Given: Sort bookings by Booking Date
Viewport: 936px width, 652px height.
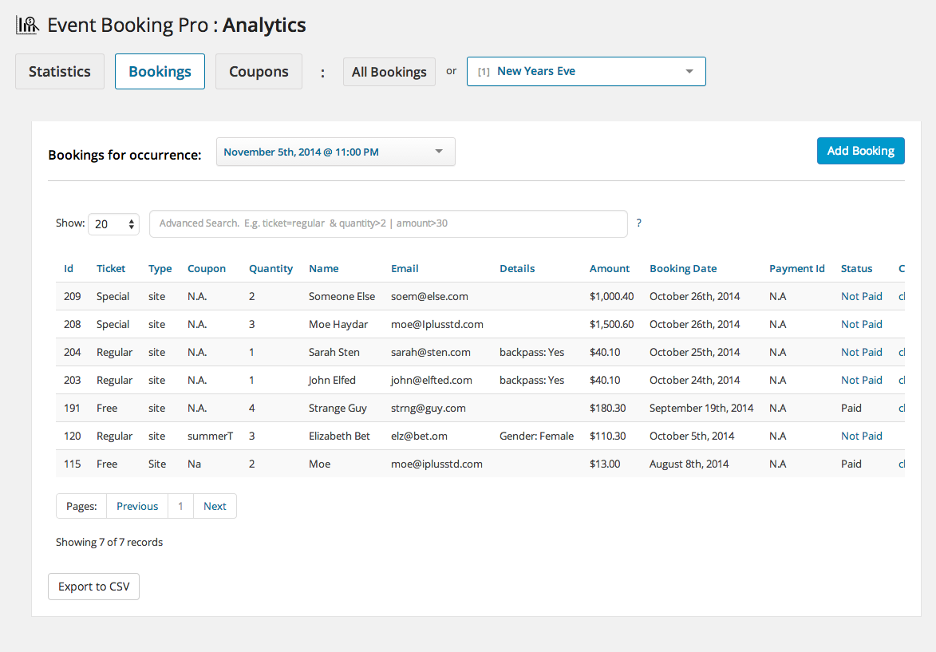Looking at the screenshot, I should 683,268.
